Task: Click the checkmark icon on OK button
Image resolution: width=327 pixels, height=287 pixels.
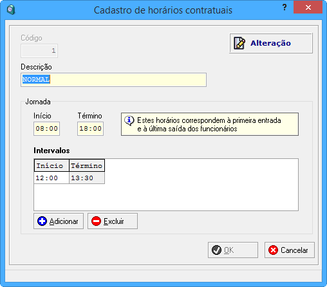Action: tap(216, 250)
